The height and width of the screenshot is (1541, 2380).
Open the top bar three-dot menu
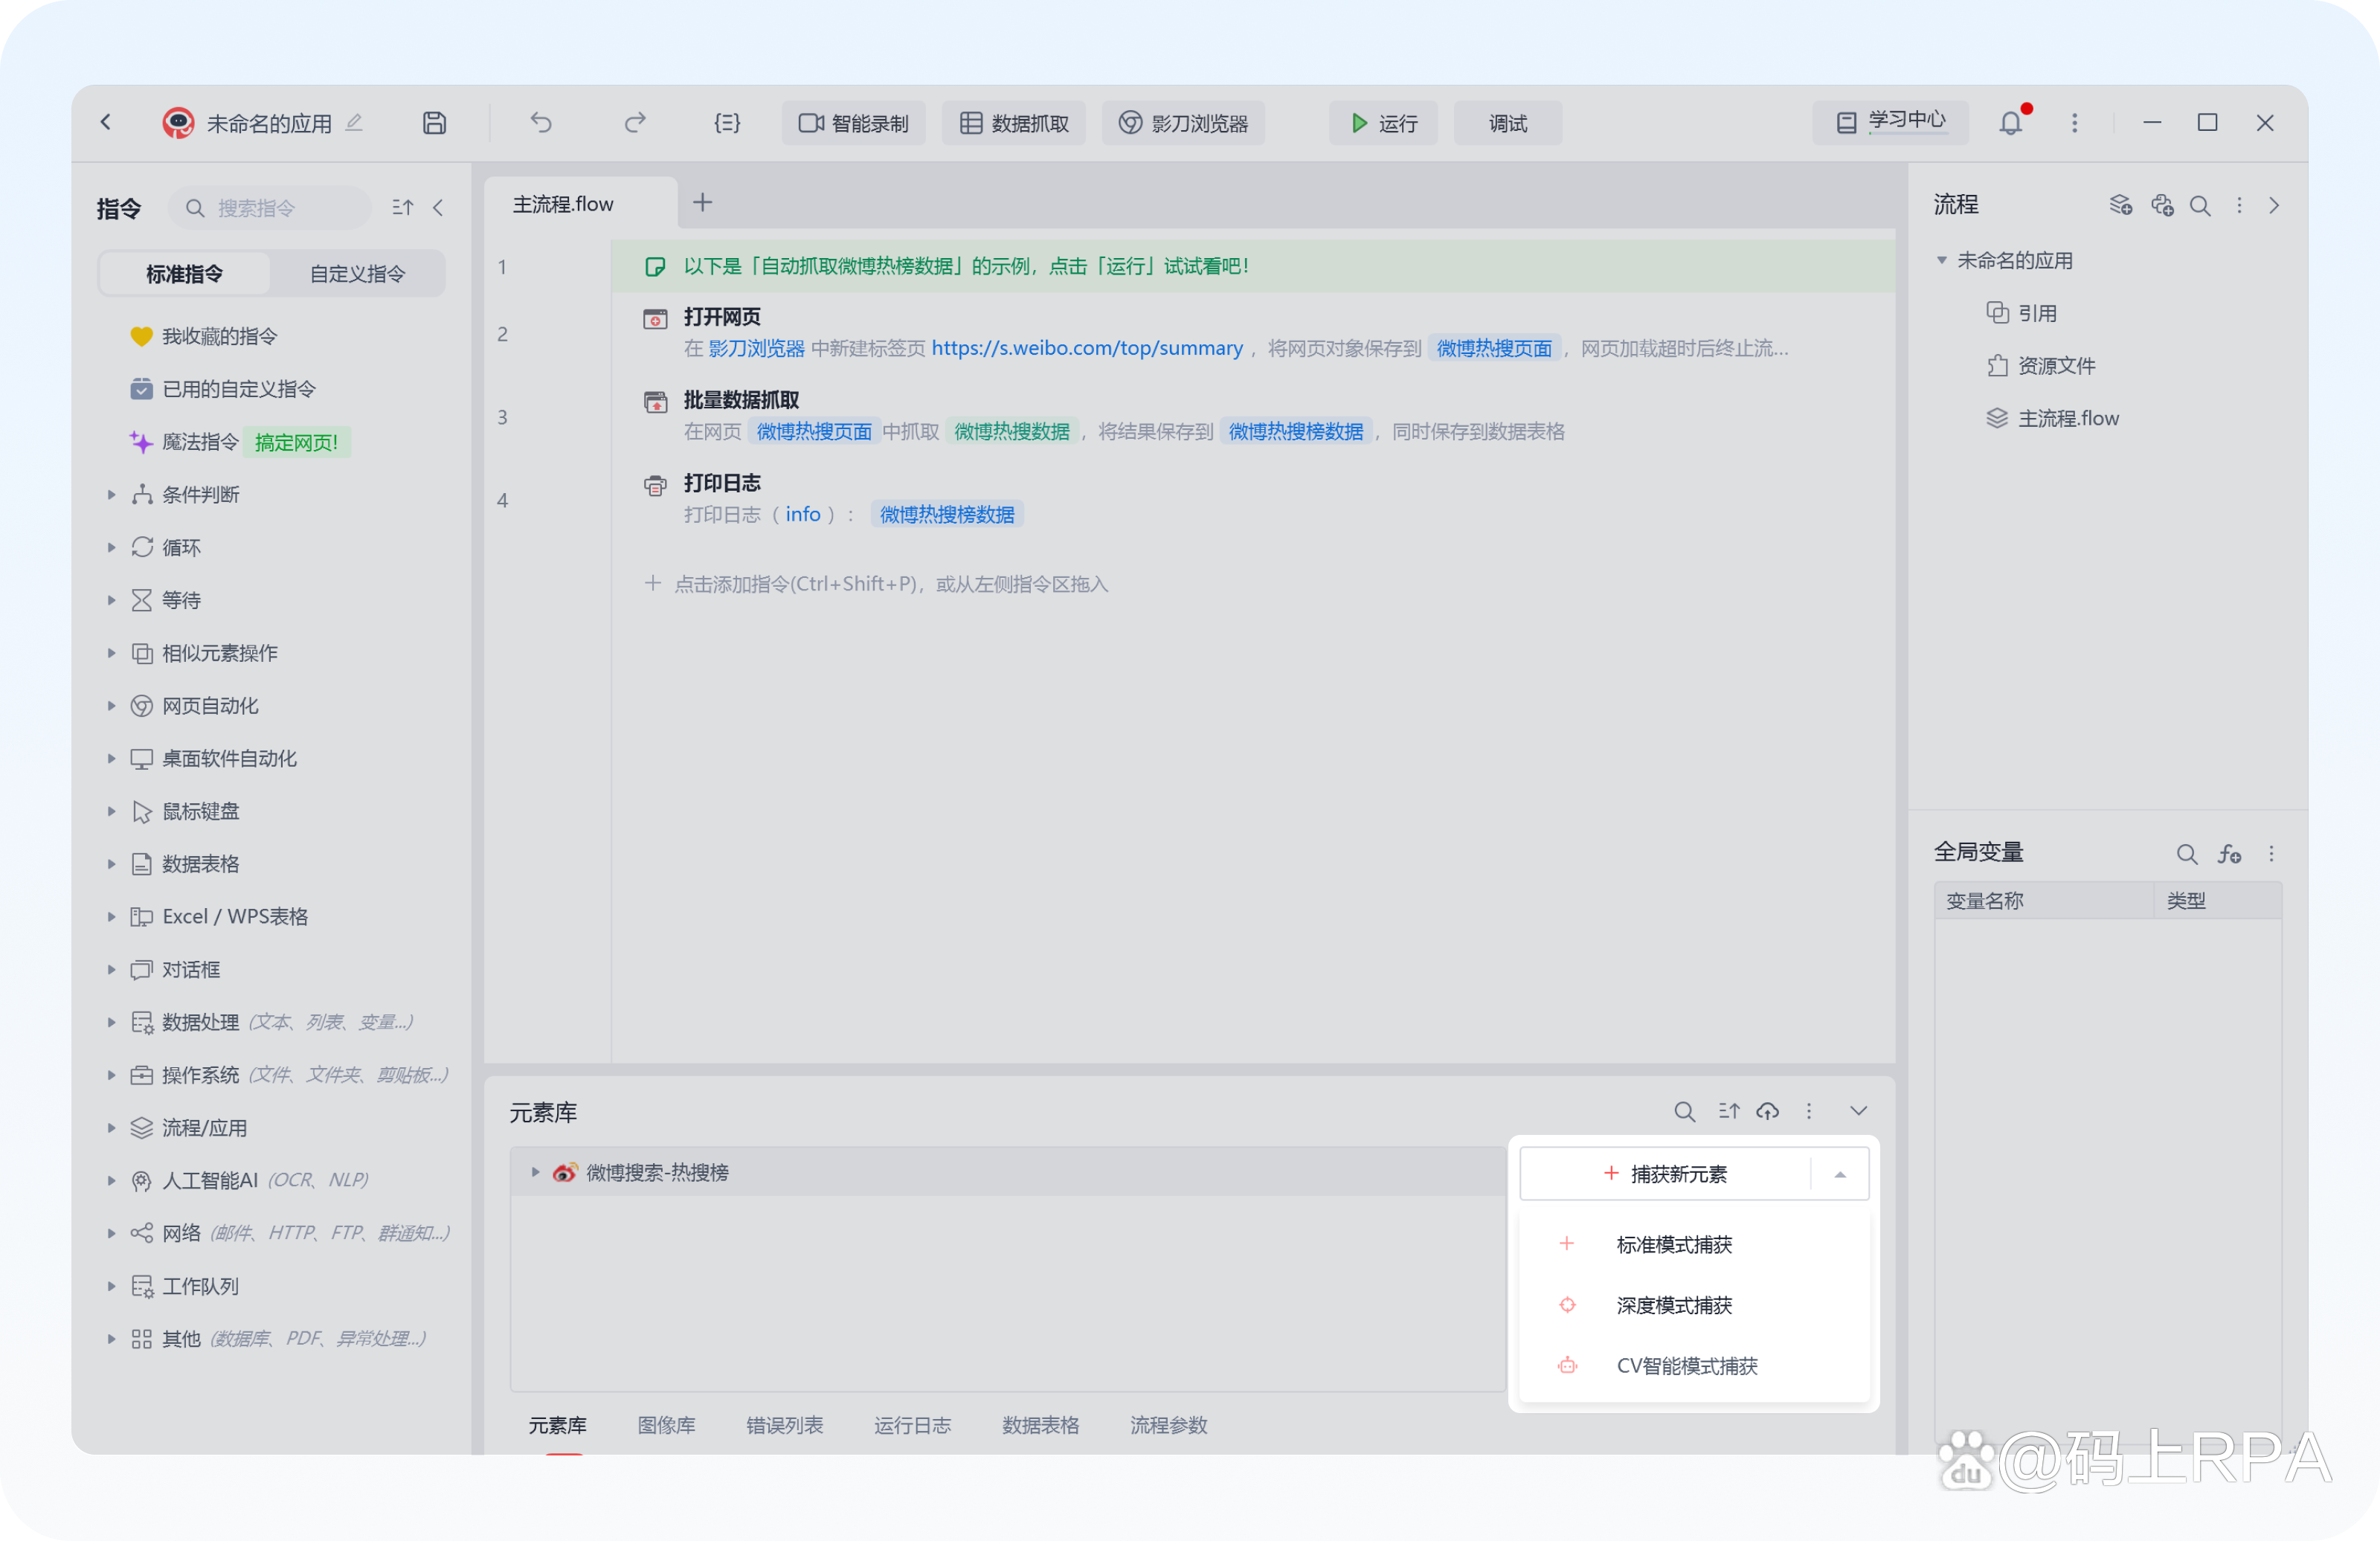(x=2074, y=123)
